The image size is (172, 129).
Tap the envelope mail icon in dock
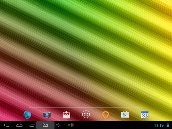[x=67, y=115]
